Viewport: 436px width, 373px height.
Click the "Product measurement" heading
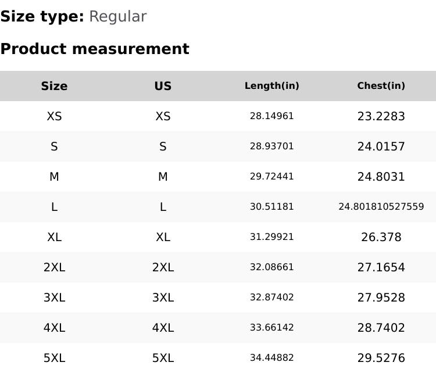95,49
